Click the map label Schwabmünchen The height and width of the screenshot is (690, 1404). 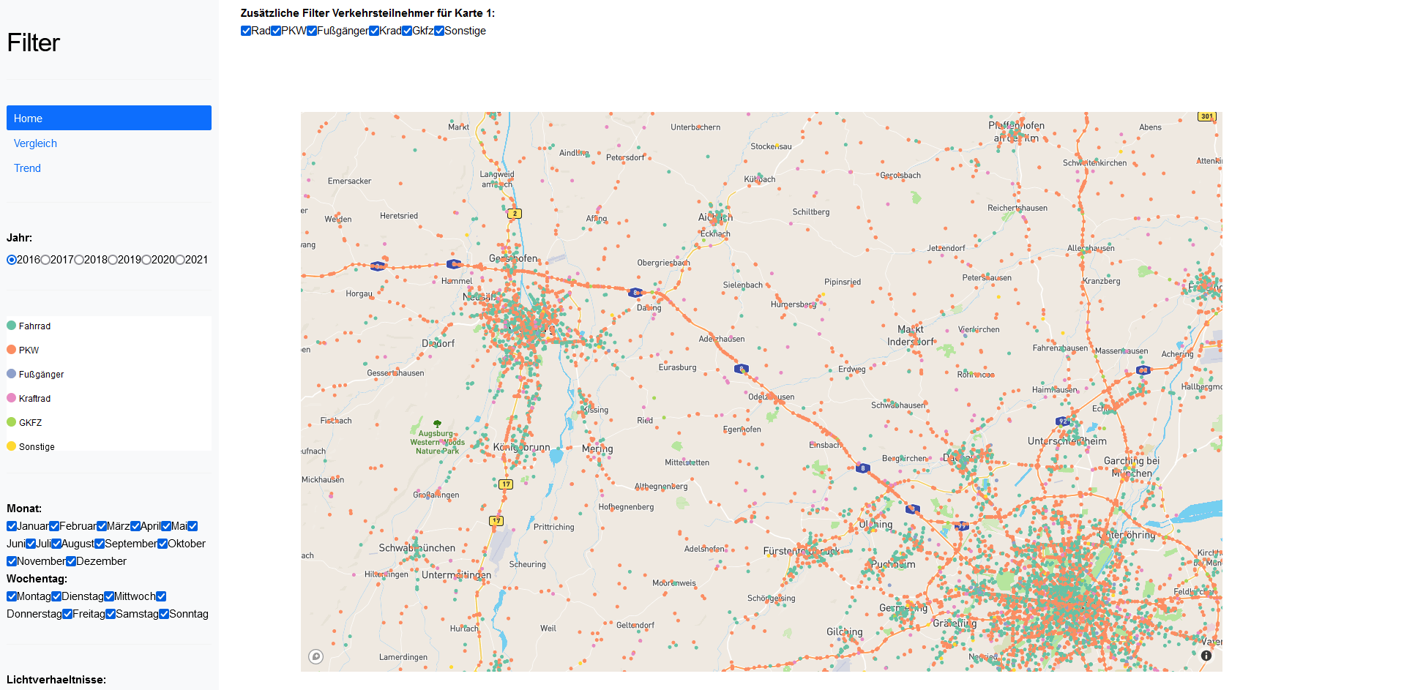tap(417, 548)
